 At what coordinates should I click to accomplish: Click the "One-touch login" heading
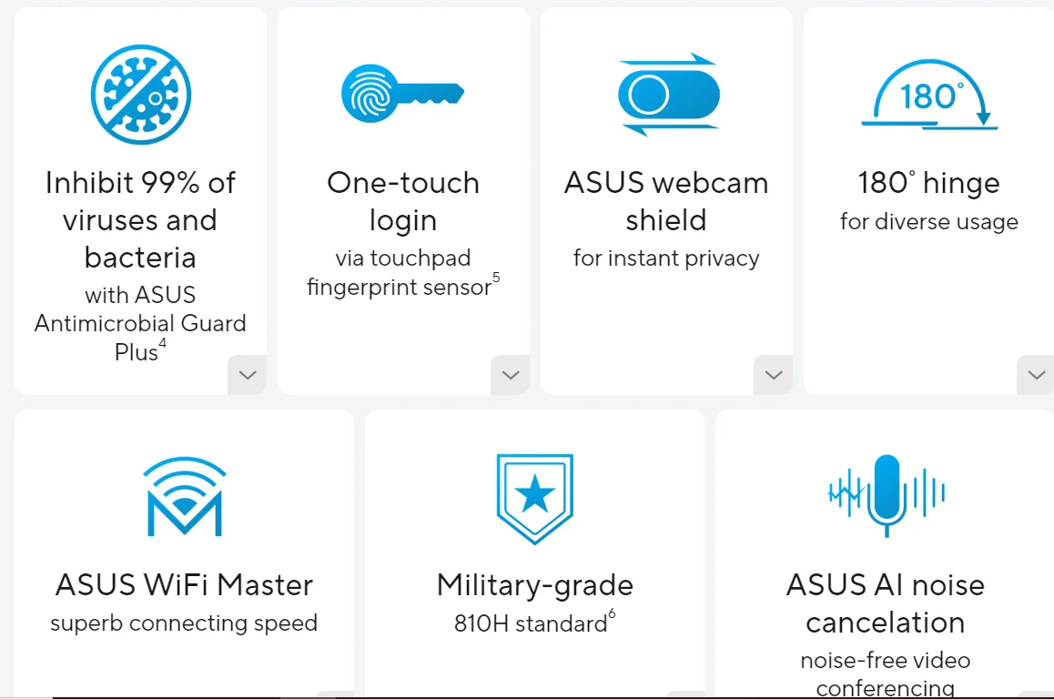403,201
